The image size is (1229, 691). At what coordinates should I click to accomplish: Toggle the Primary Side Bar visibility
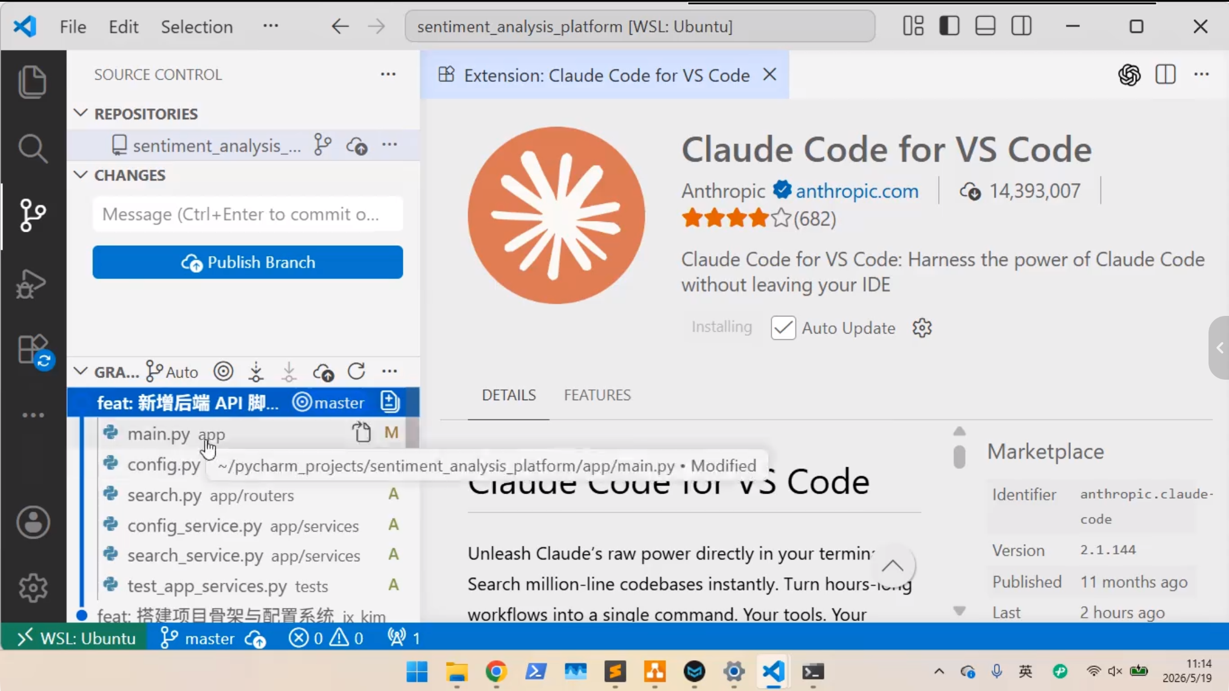click(949, 26)
